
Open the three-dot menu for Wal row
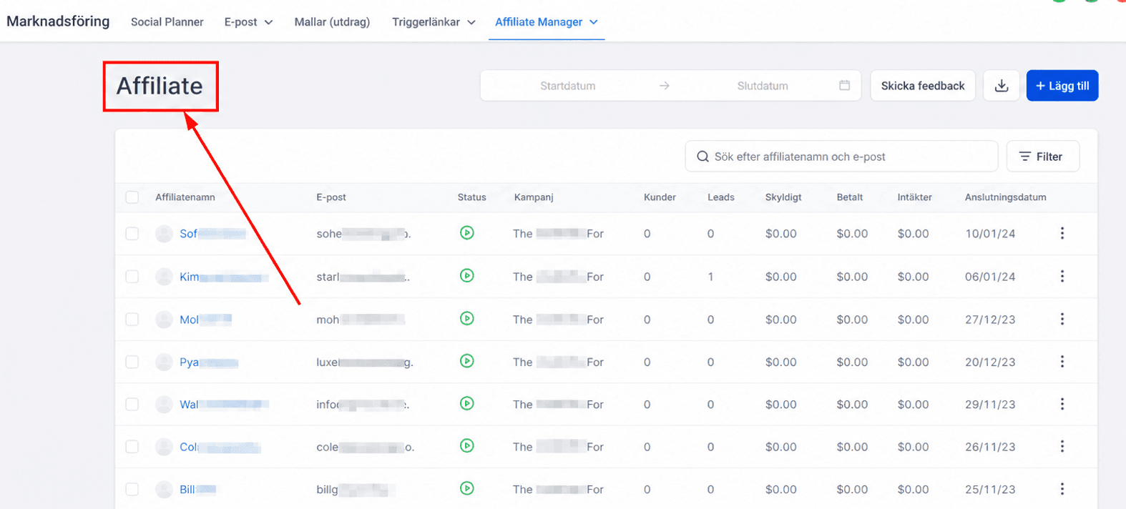1062,404
